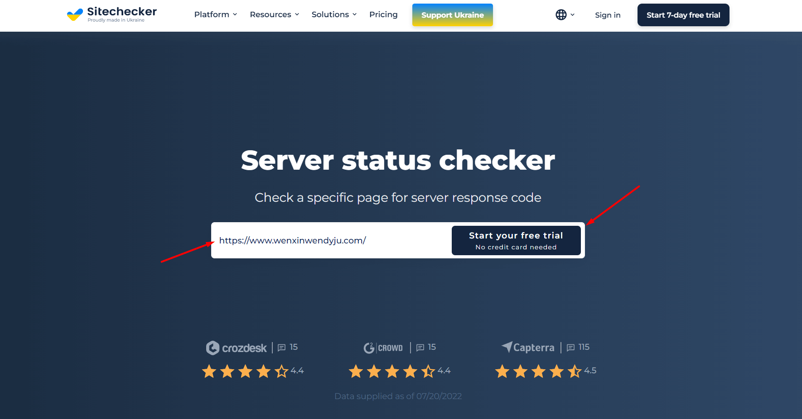802x419 pixels.
Task: Click the Capterra reviews comment icon
Action: (571, 348)
